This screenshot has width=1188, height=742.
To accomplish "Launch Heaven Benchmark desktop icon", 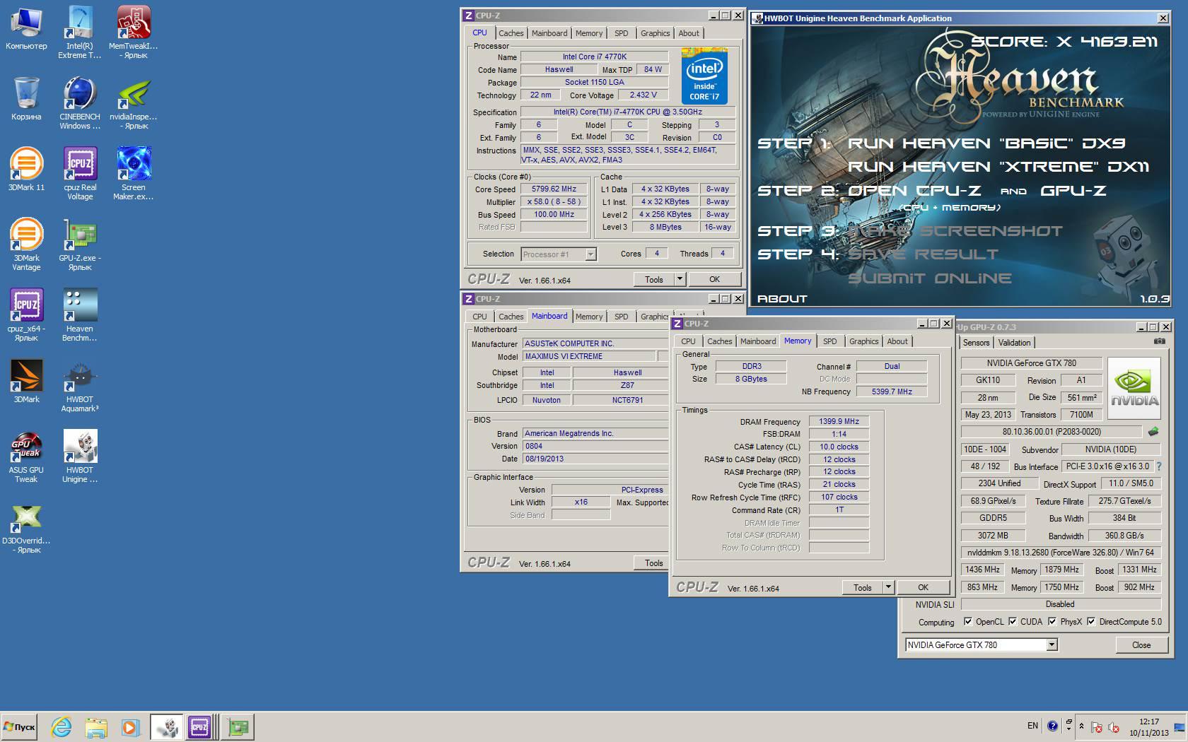I will point(80,315).
